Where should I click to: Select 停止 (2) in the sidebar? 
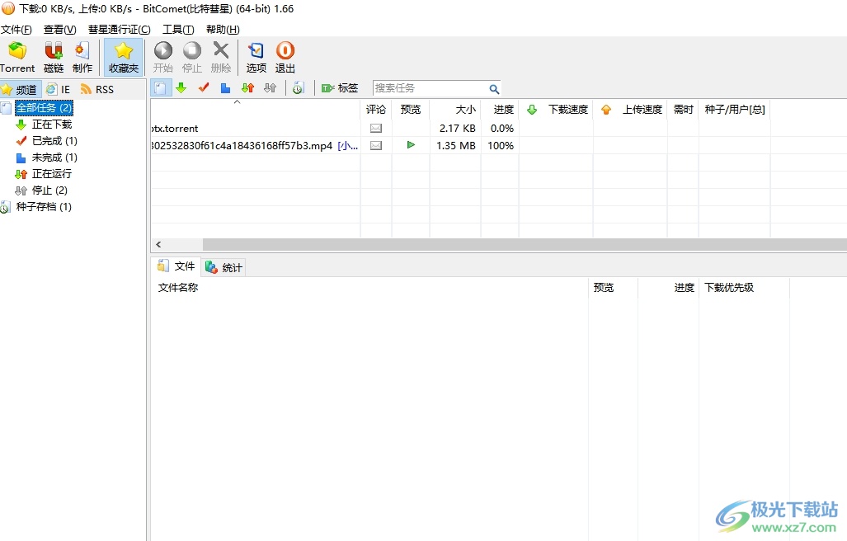(49, 190)
